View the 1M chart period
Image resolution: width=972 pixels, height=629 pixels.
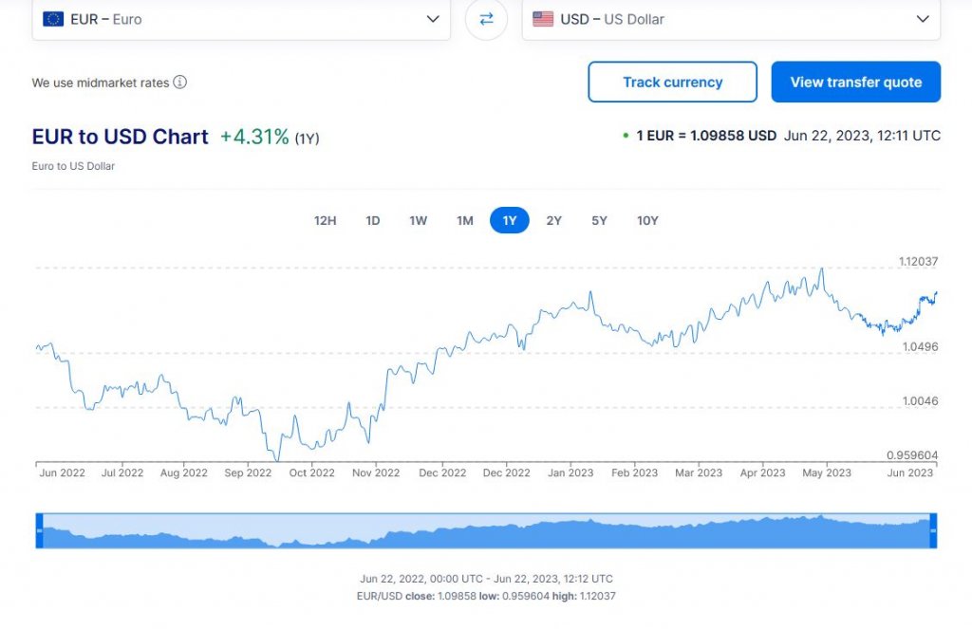pos(464,220)
